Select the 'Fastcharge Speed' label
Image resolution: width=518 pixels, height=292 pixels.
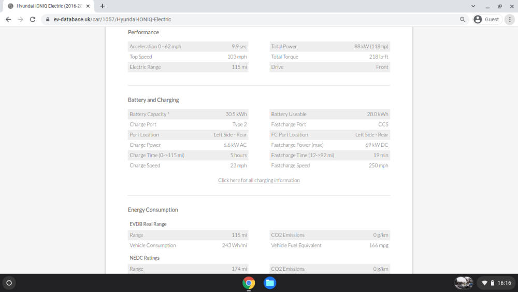tap(291, 165)
